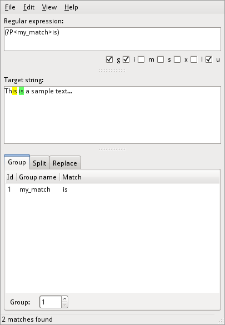Toggle the i ignore-case flag checkbox

click(126, 59)
